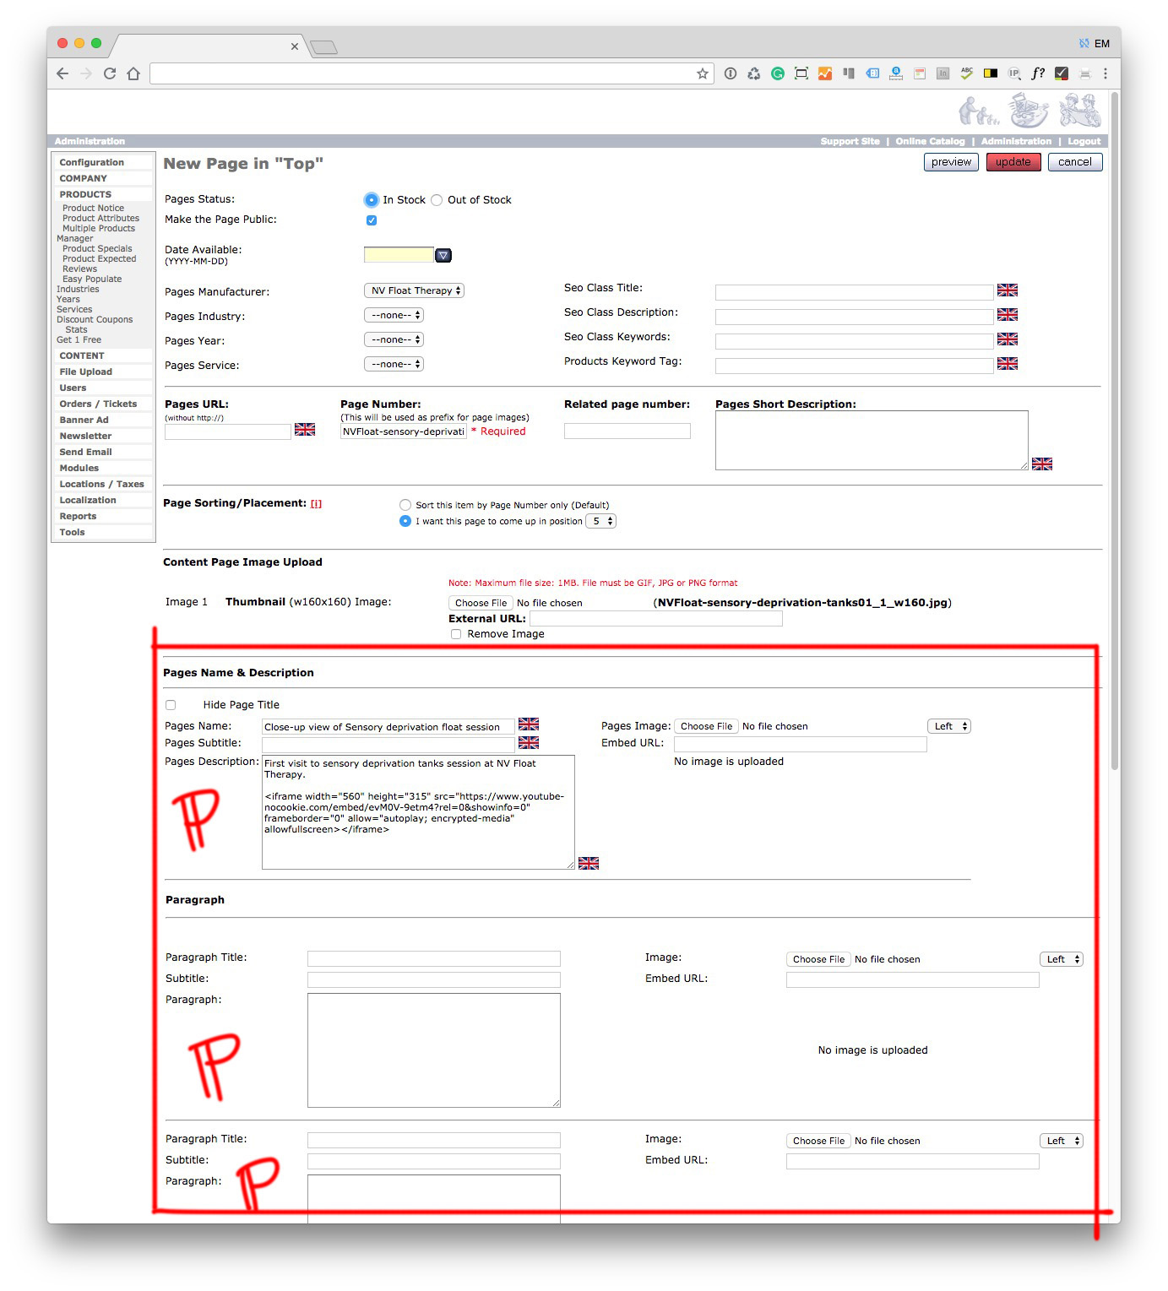The image size is (1168, 1291).
Task: Open the Support Site link
Action: (850, 141)
